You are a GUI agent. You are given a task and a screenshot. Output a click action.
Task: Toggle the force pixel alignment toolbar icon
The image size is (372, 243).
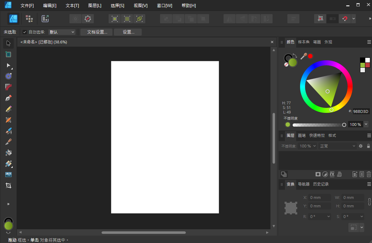(320, 18)
